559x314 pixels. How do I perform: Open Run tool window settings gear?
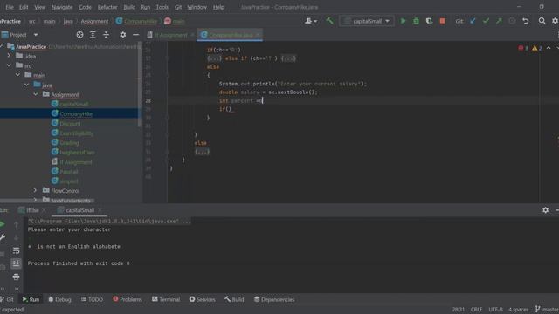pos(545,210)
